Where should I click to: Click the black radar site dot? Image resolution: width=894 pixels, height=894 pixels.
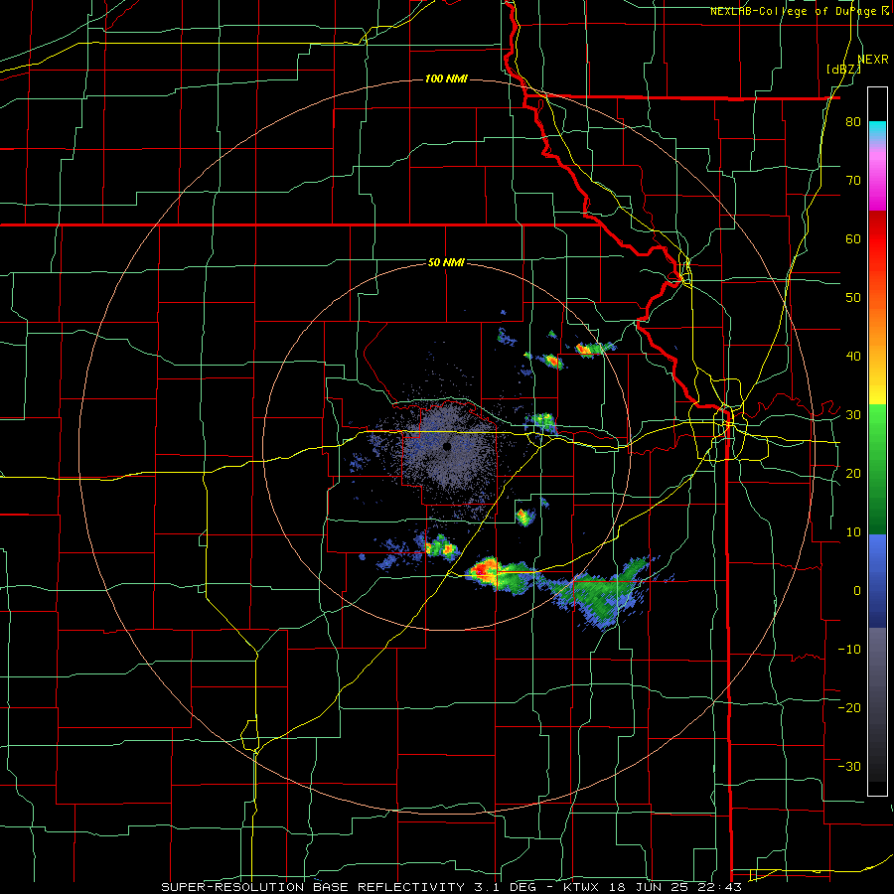(x=447, y=446)
